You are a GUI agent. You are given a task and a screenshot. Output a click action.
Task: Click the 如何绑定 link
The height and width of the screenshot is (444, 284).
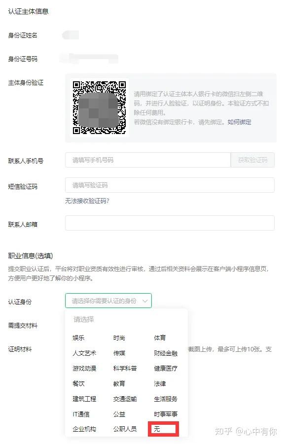pyautogui.click(x=240, y=122)
